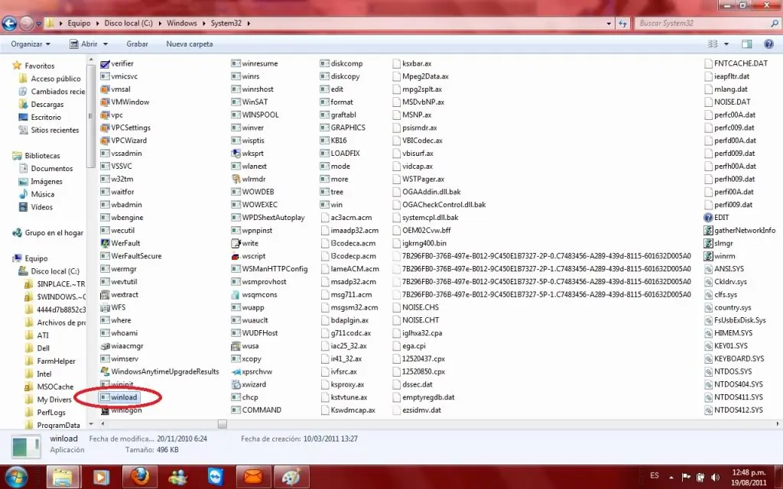Select the COMMAND file

(256, 410)
